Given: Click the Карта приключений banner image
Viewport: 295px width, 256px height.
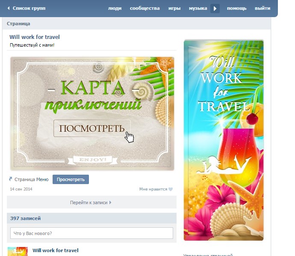Looking at the screenshot, I should click(x=92, y=113).
